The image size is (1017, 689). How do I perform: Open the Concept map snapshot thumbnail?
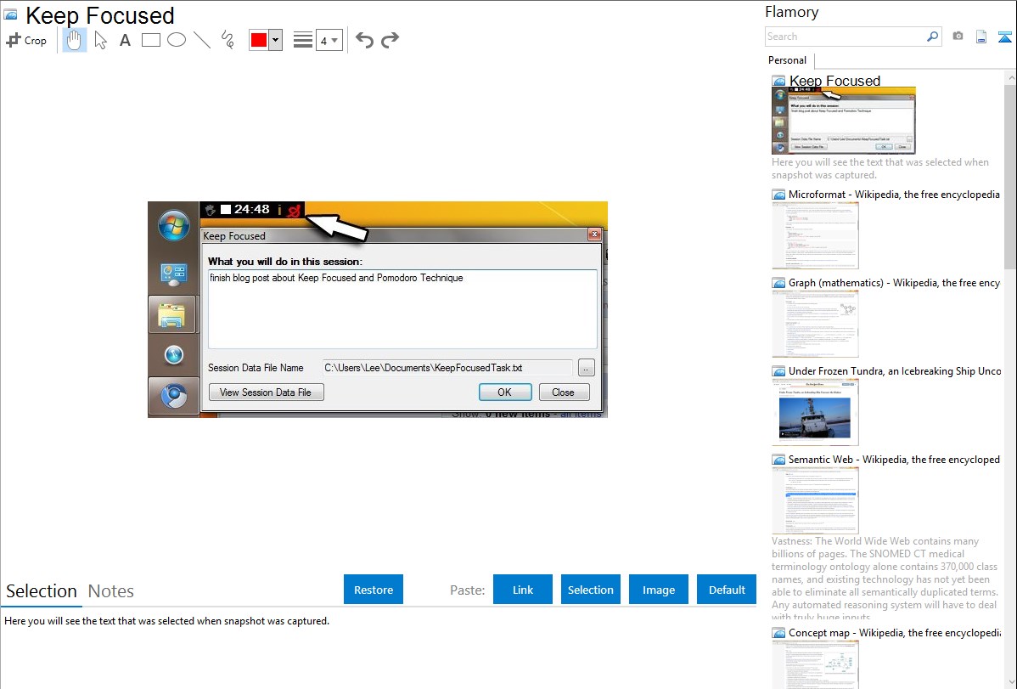pyautogui.click(x=815, y=664)
